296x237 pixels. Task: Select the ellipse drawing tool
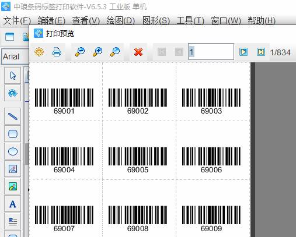13,151
